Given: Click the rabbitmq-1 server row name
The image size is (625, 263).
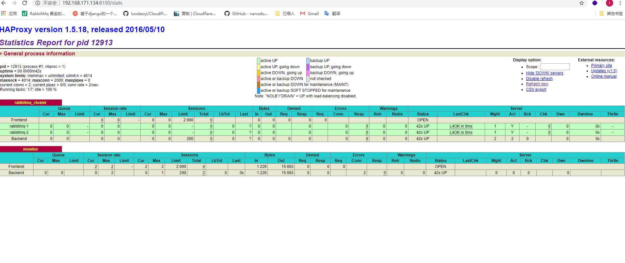Looking at the screenshot, I should click(x=19, y=126).
